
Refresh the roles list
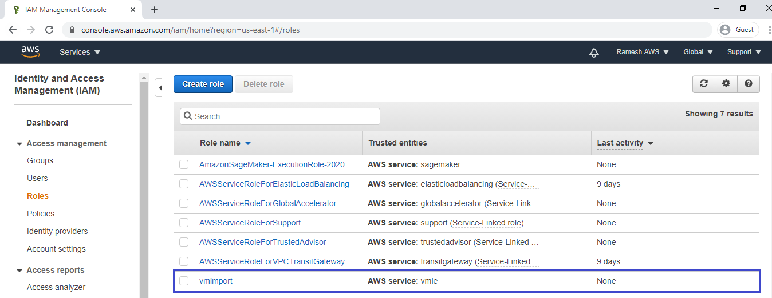pyautogui.click(x=704, y=84)
